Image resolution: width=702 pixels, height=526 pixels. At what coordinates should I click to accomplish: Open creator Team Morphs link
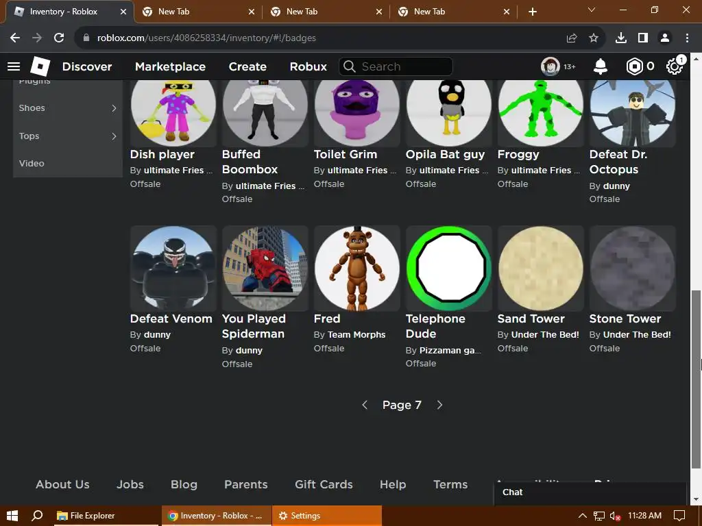pos(356,334)
